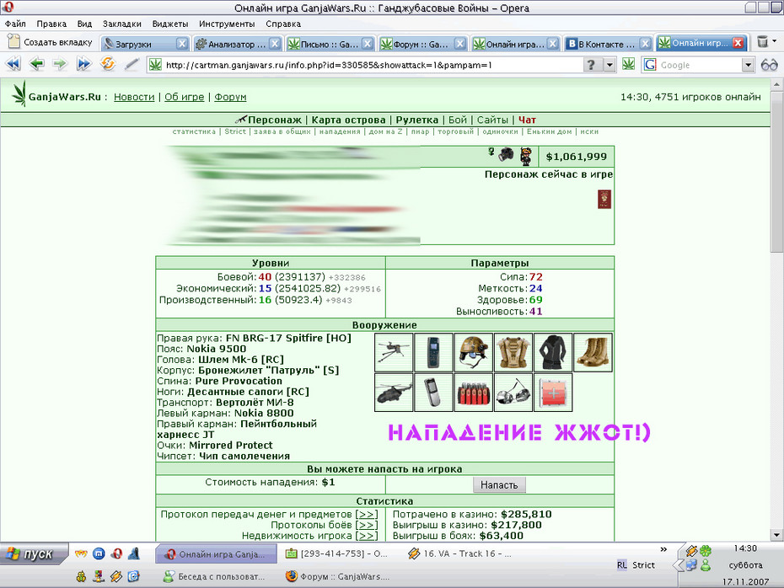784x588 pixels.
Task: Click the passport icon on the profile
Action: [x=604, y=200]
